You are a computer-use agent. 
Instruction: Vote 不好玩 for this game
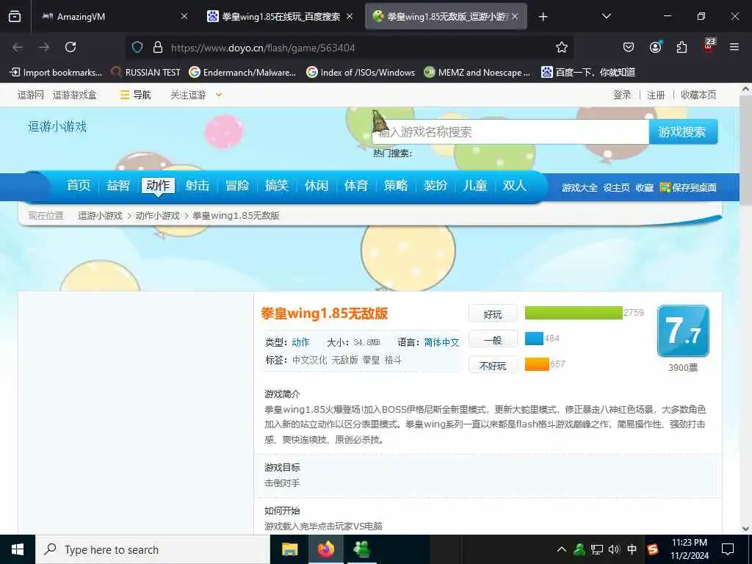point(493,366)
